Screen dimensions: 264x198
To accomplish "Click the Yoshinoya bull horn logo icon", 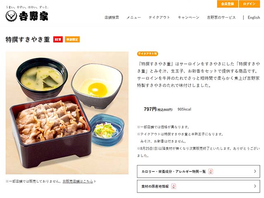I will [x=11, y=16].
